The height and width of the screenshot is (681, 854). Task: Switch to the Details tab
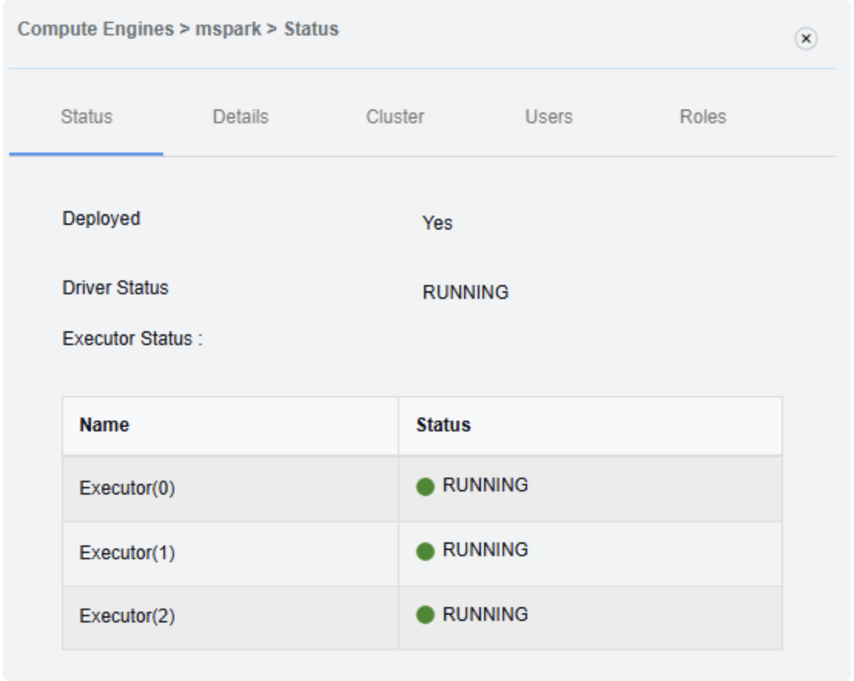click(240, 117)
